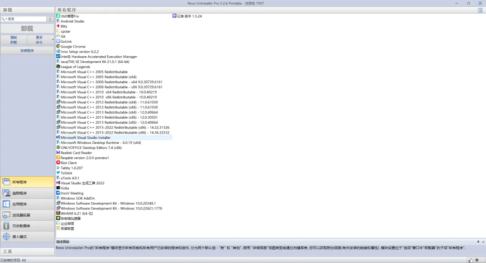The image size is (486, 263).
Task: Click the VooV Meeting icon
Action: tap(58, 193)
